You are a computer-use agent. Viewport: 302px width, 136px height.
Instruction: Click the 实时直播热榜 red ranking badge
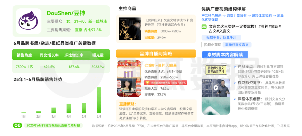166,83
